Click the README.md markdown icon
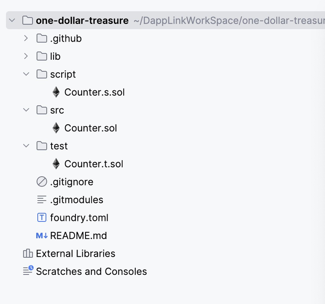Screen dimensions: 325x304 [42, 236]
